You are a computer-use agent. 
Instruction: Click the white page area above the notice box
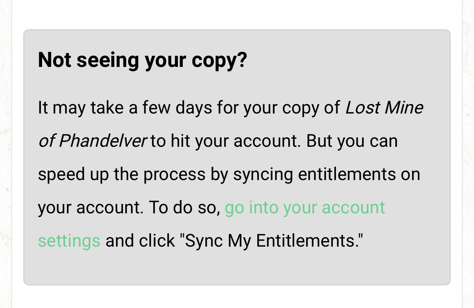(x=236, y=15)
